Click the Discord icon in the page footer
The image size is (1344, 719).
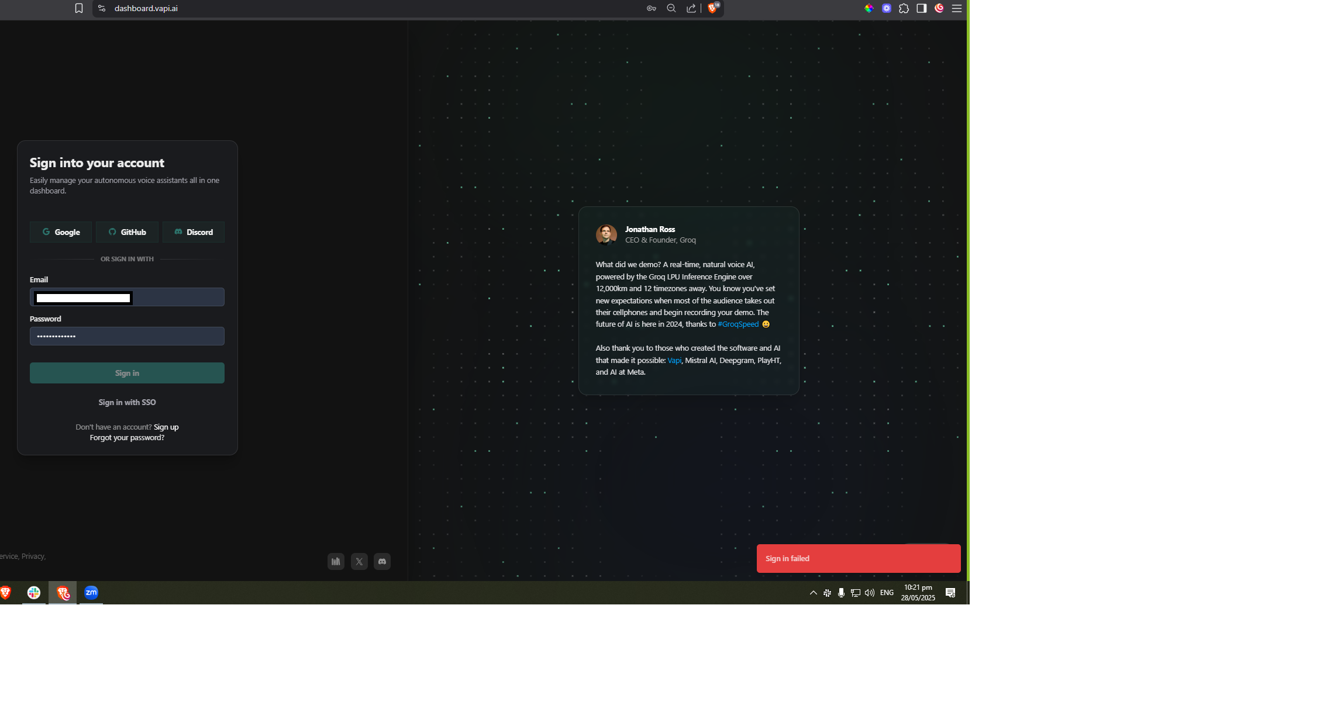pos(382,561)
